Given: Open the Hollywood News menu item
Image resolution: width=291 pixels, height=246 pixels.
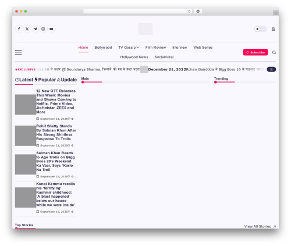Looking at the screenshot, I should tap(134, 57).
